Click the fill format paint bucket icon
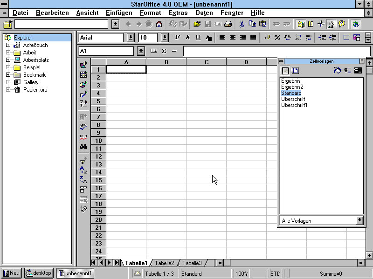Image resolution: width=373 pixels, height=279 pixels. tap(337, 71)
